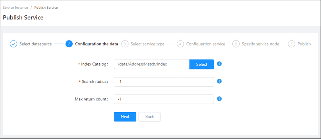Open the Service Instance breadcrumb link
Image resolution: width=321 pixels, height=139 pixels.
click(15, 8)
